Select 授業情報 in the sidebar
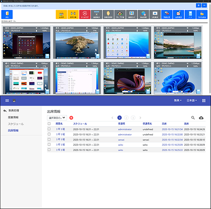 point(13,117)
